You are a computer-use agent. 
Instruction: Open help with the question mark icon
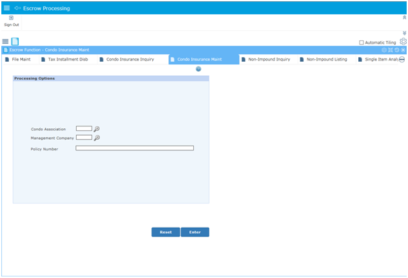tap(198, 69)
